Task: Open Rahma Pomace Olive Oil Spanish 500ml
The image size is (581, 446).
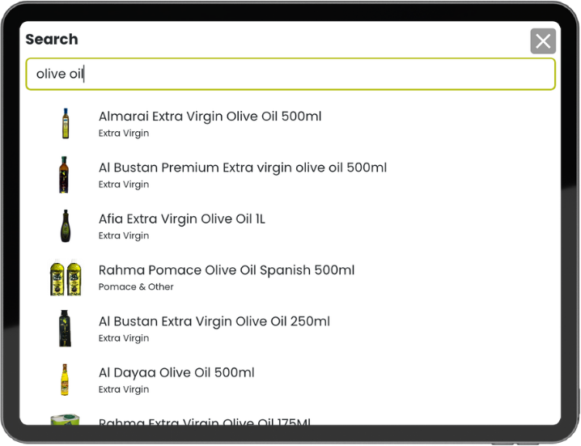Action: click(226, 270)
